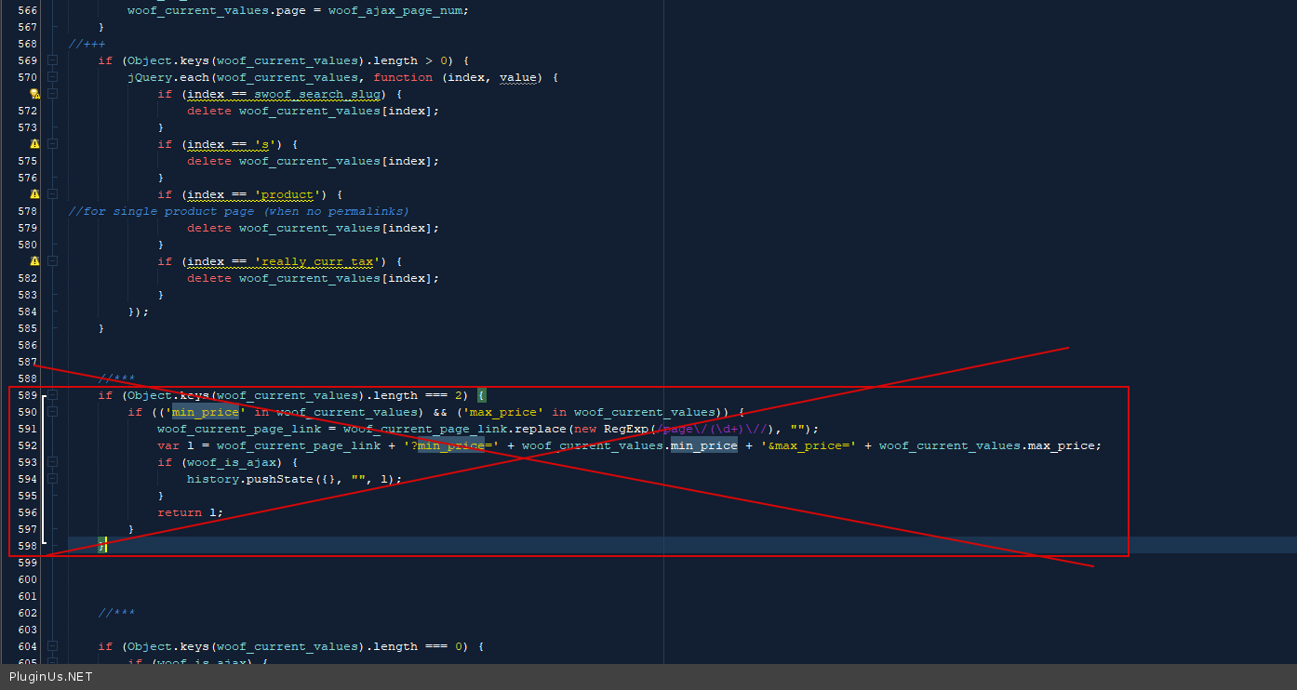The image size is (1297, 690).
Task: Click the jQuery.each call on line 570
Action: [168, 77]
